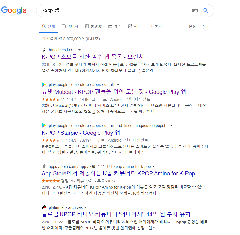Screen dimensions: 240x235
Task: Click the blue search magnifier button
Action: tap(206, 10)
